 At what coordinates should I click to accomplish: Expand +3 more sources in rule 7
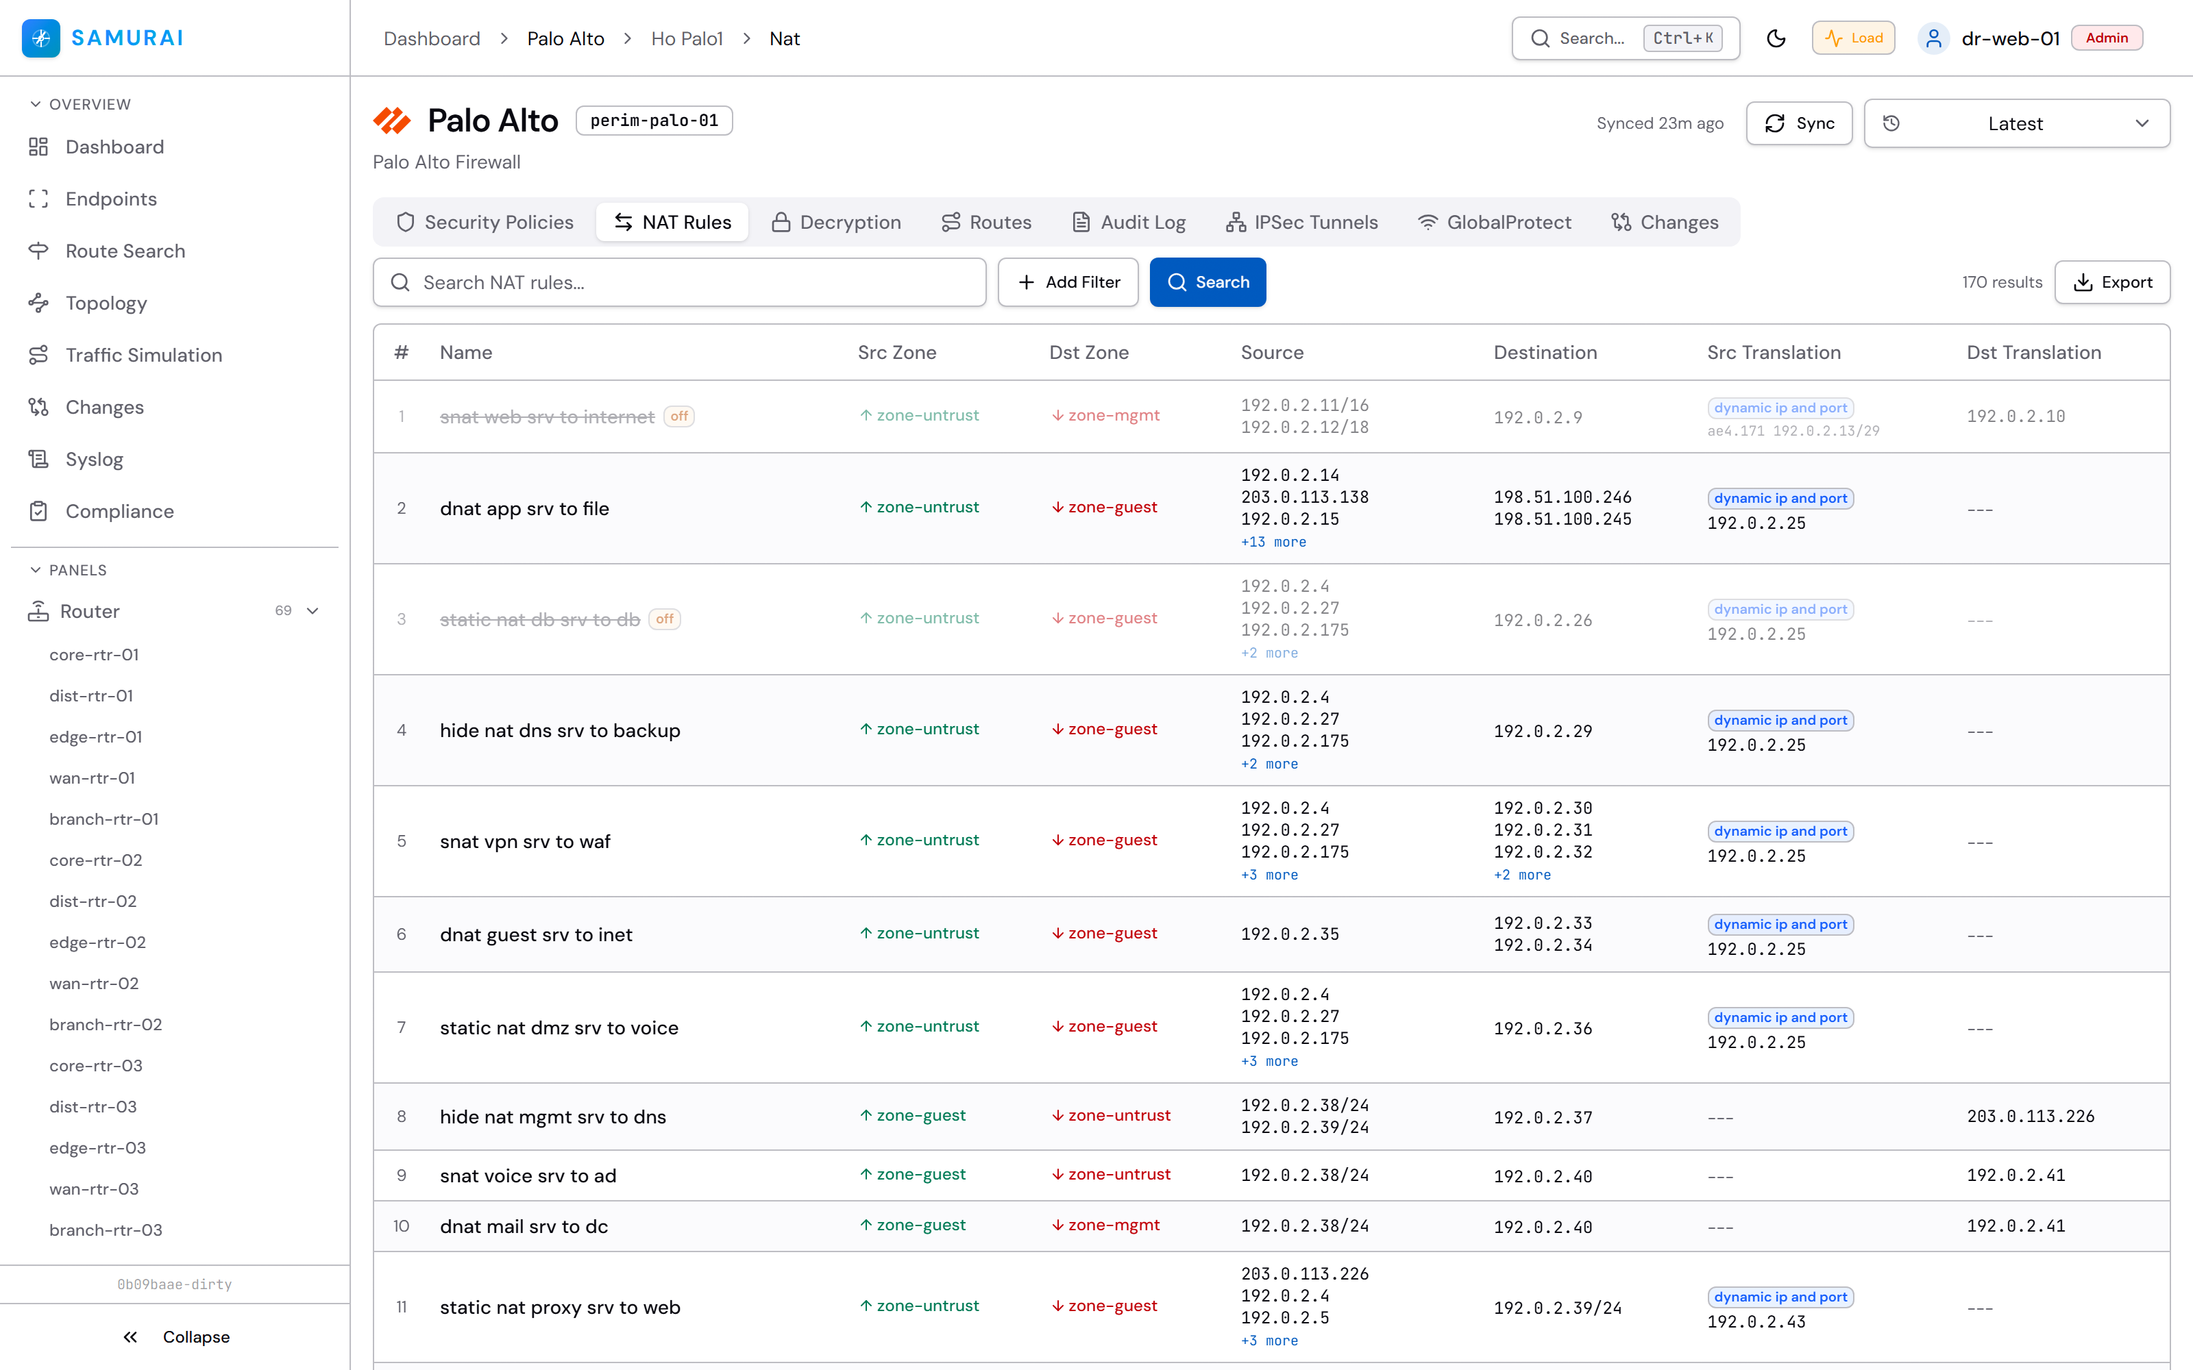coord(1269,1061)
